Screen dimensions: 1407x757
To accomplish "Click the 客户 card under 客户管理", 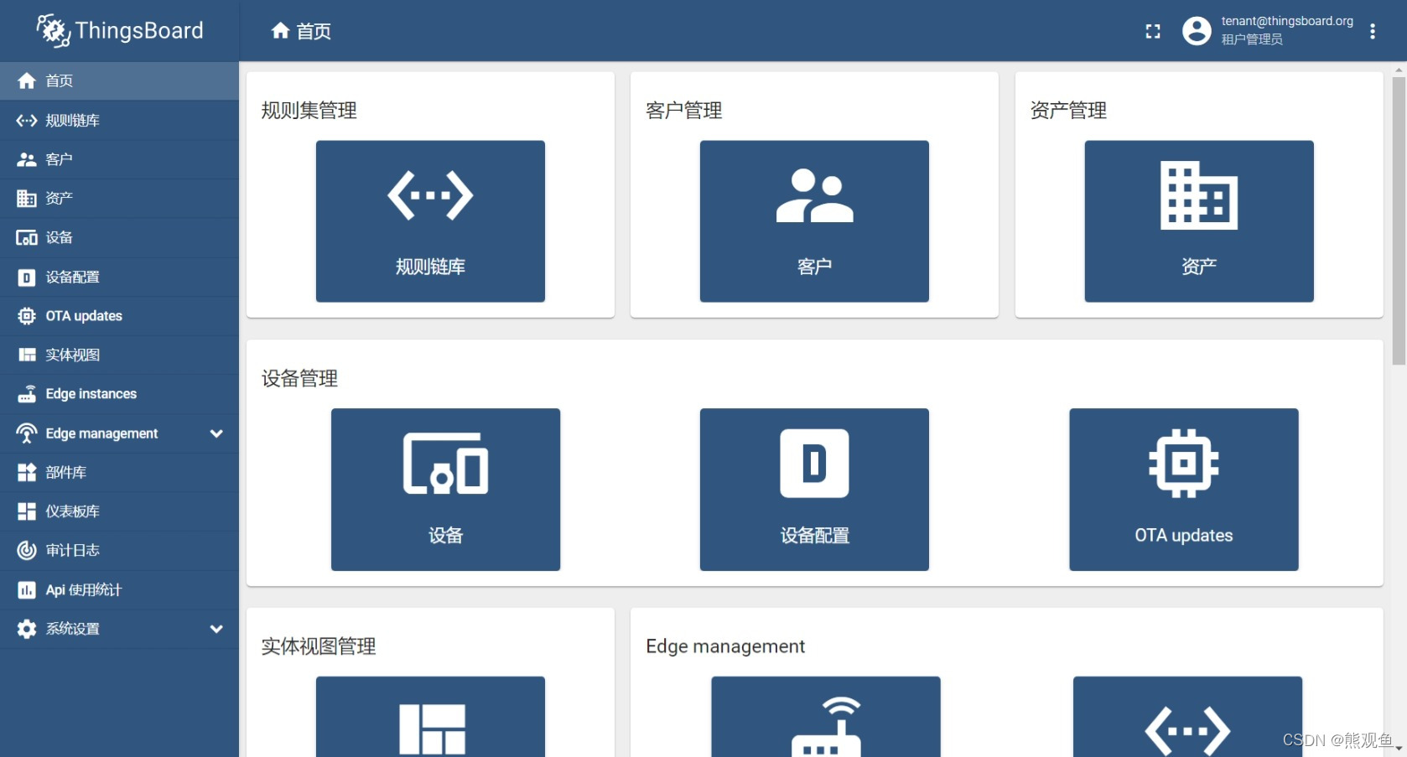I will point(813,220).
